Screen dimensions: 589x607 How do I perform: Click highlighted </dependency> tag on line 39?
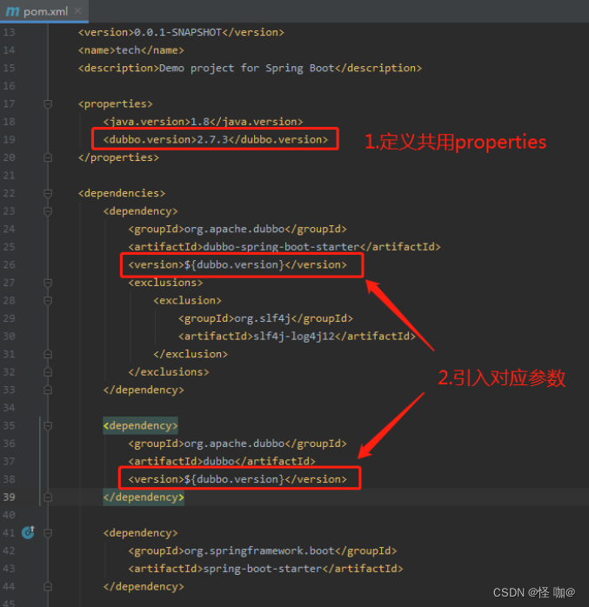click(144, 497)
